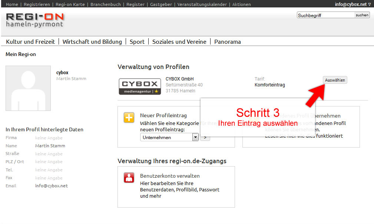The height and width of the screenshot is (224, 374).
Task: Open the Benutzerkonto verwalten heading link
Action: coord(170,176)
